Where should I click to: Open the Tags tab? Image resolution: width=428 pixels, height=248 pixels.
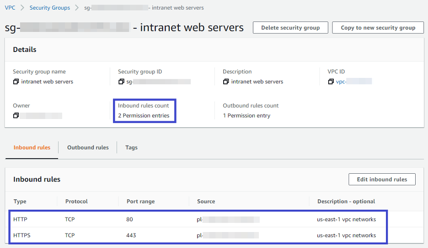pyautogui.click(x=131, y=147)
